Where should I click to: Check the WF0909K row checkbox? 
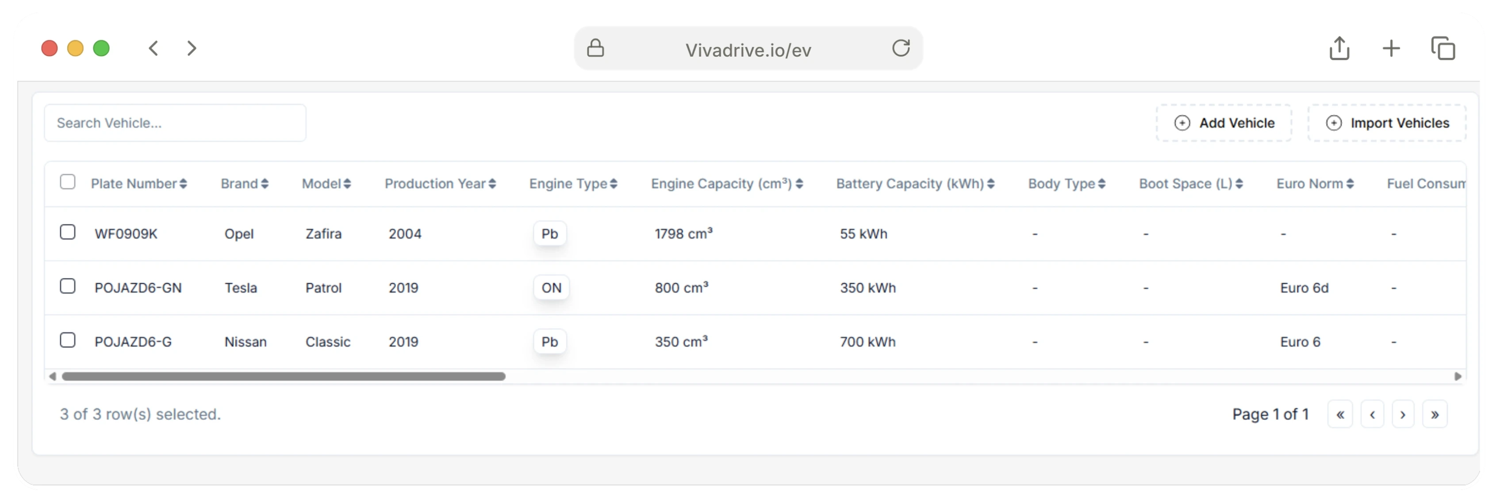(68, 232)
